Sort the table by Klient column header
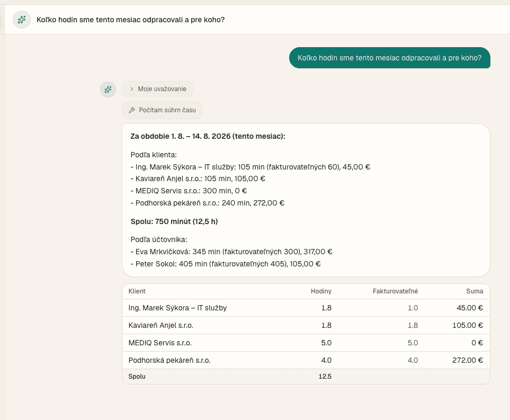The image size is (510, 420). [x=137, y=291]
